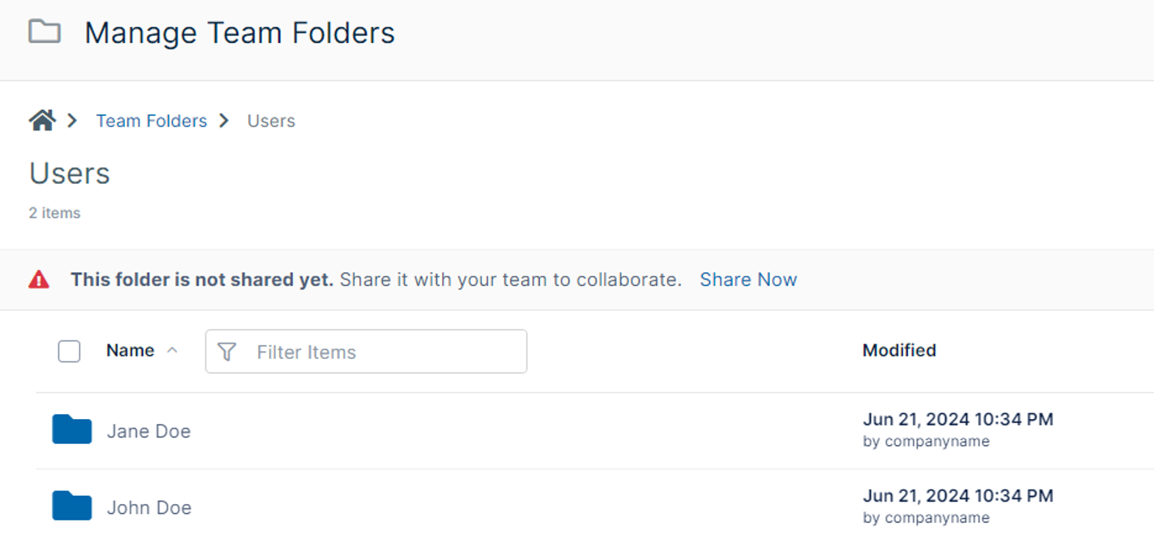Sort by the Modified column header
The width and height of the screenshot is (1154, 560).
tap(899, 350)
